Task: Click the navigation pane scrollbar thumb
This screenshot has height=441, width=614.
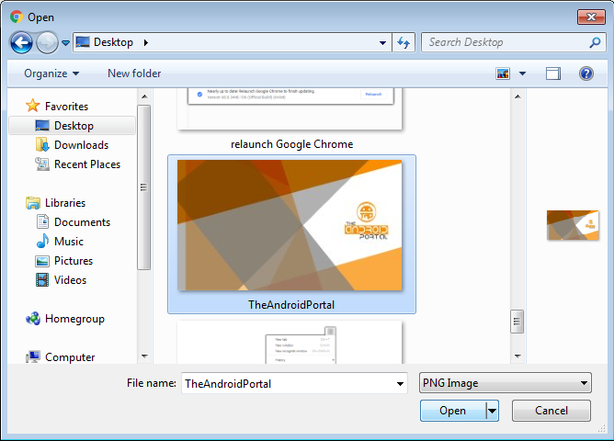Action: point(143,187)
